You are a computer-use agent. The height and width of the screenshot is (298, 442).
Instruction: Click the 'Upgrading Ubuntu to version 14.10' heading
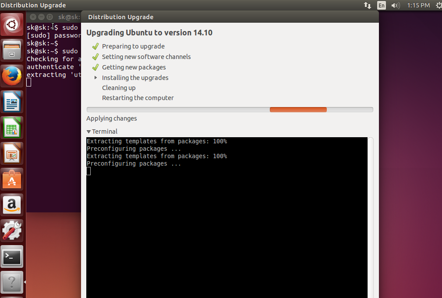(x=149, y=33)
